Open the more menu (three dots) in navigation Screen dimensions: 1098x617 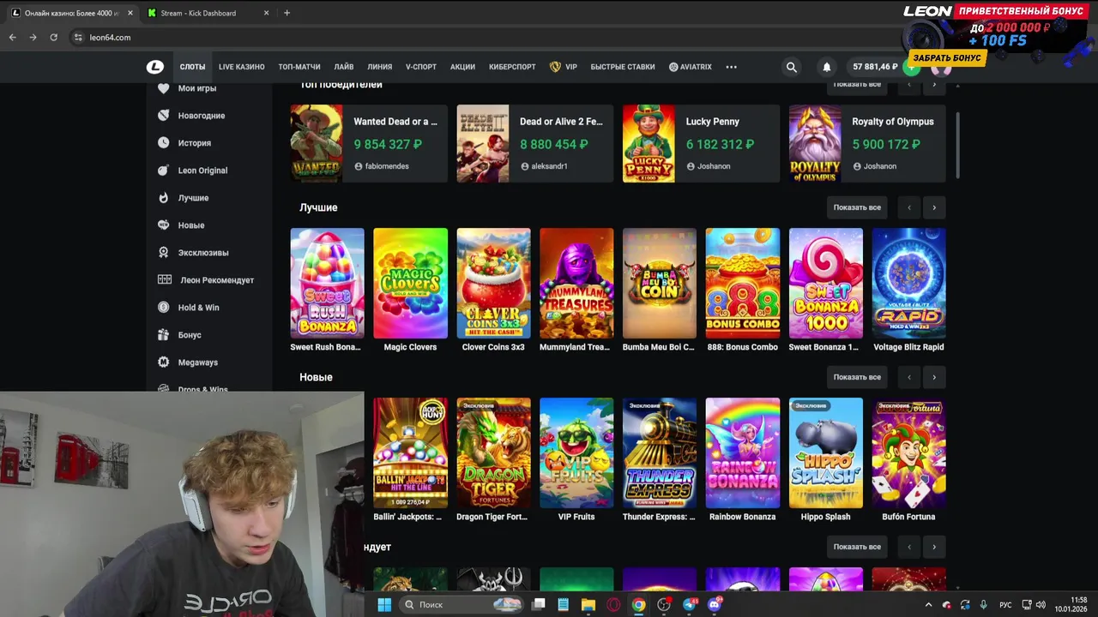732,67
